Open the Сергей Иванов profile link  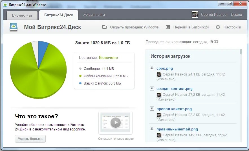(x=213, y=15)
